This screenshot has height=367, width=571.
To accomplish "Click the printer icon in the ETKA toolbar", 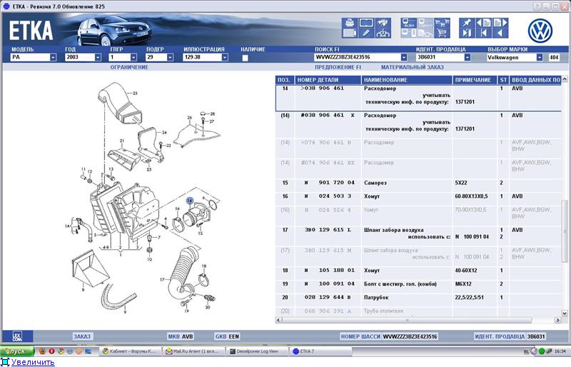I will [350, 23].
